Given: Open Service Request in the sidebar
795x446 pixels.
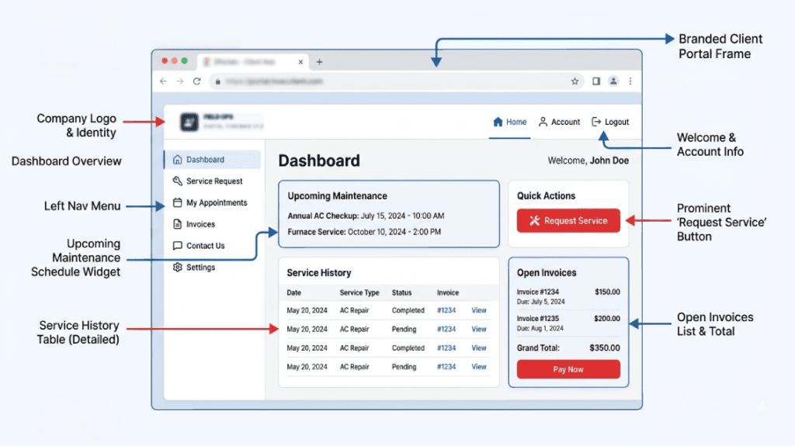Looking at the screenshot, I should 214,182.
